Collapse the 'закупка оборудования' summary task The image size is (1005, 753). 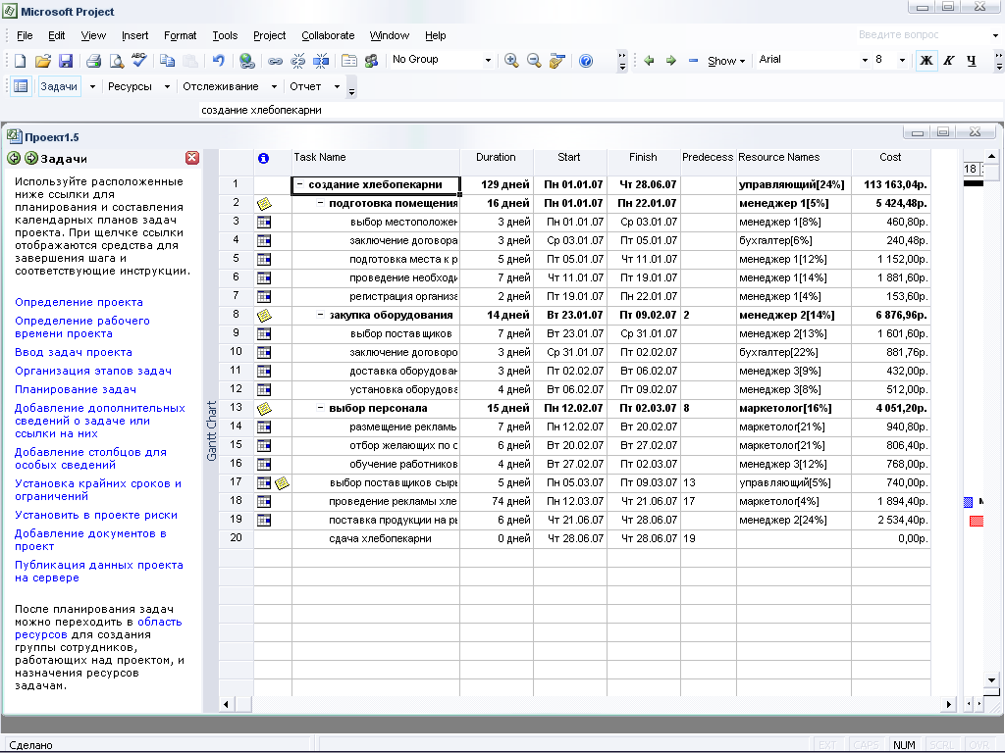pos(321,315)
